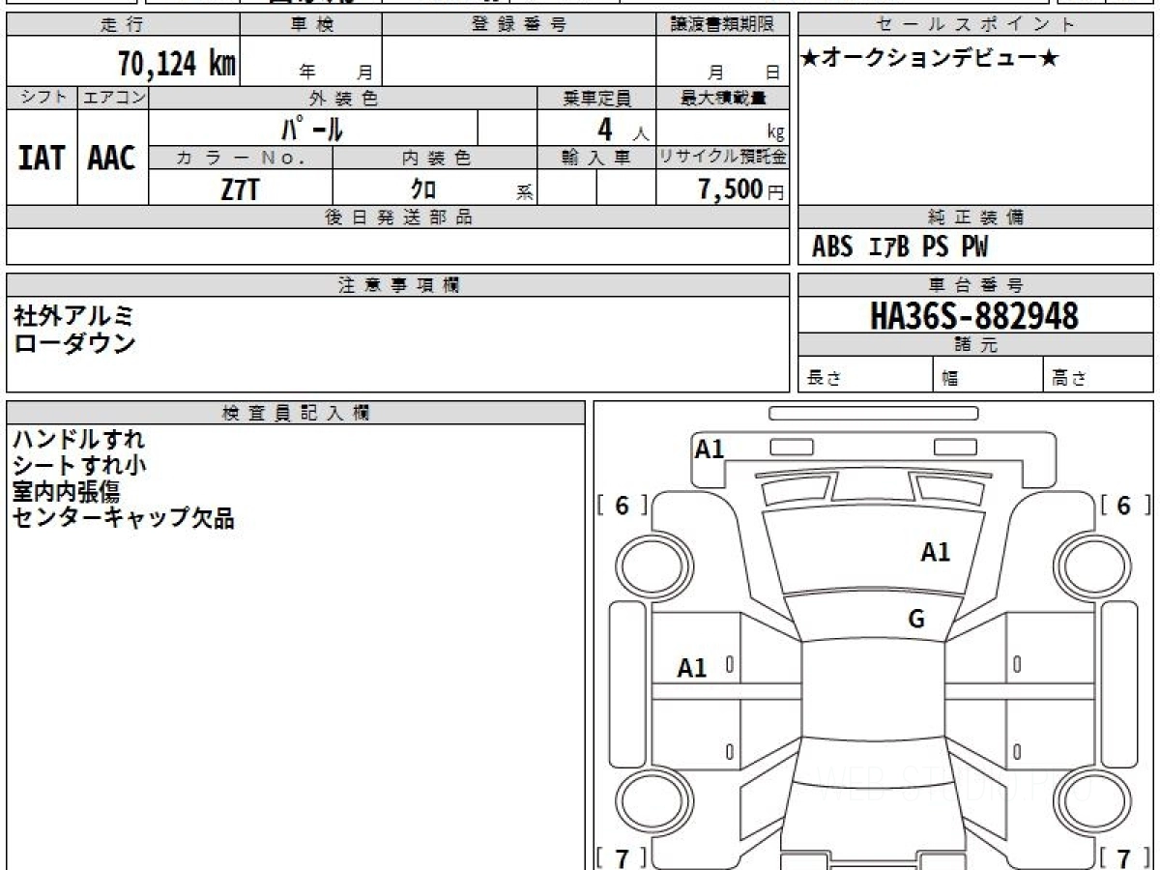Select the seating capacity value 4 人

[623, 130]
